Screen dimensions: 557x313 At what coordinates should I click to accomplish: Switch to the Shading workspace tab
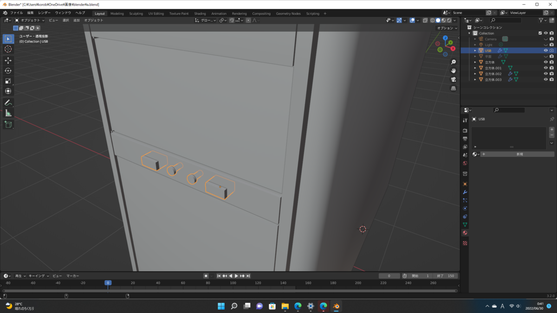pos(200,13)
